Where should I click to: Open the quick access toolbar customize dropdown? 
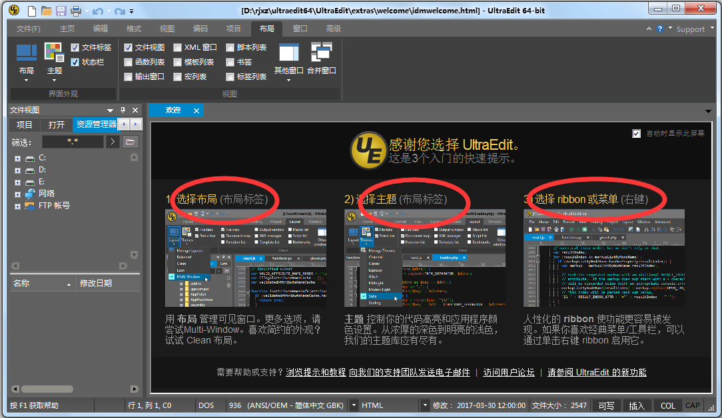pos(132,11)
